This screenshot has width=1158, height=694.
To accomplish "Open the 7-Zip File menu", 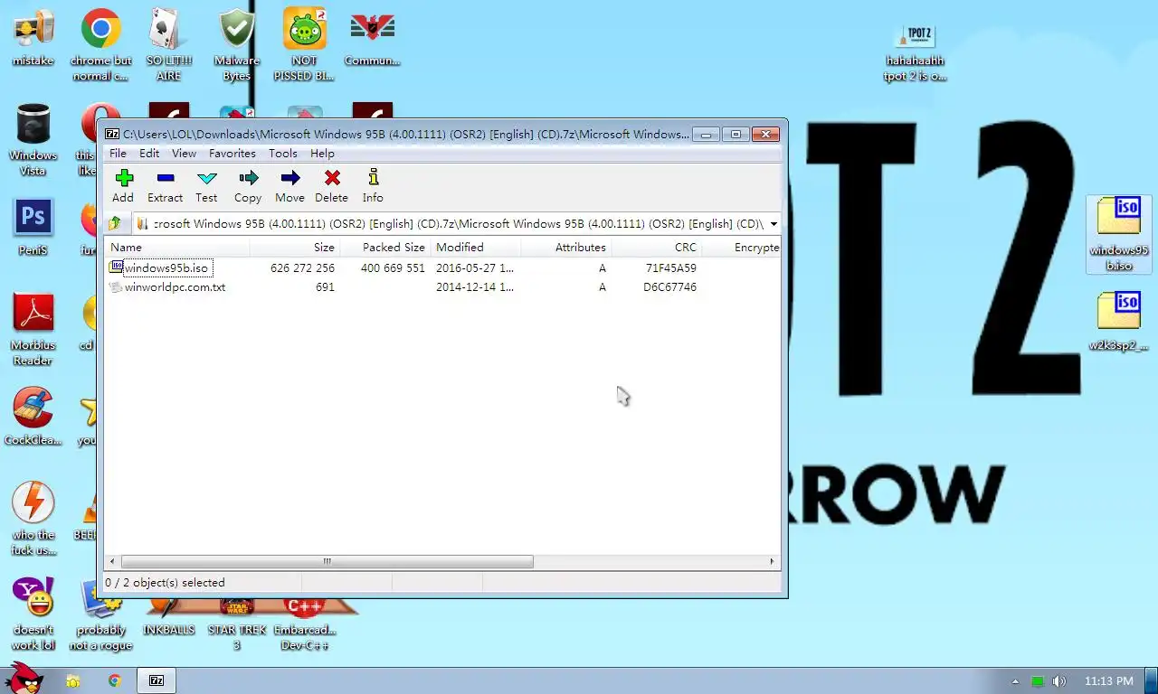I will 118,154.
